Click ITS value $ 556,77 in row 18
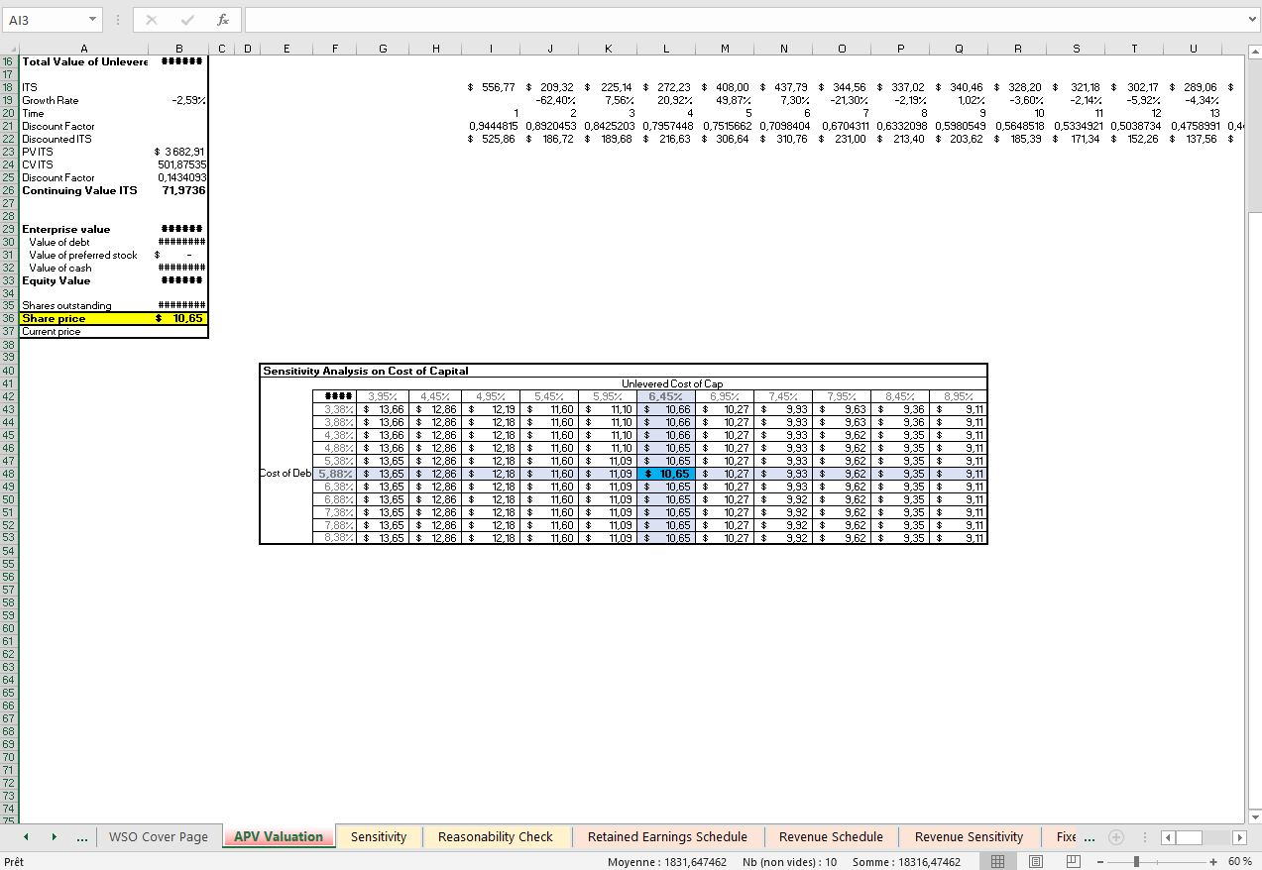The width and height of the screenshot is (1262, 870). click(x=492, y=87)
